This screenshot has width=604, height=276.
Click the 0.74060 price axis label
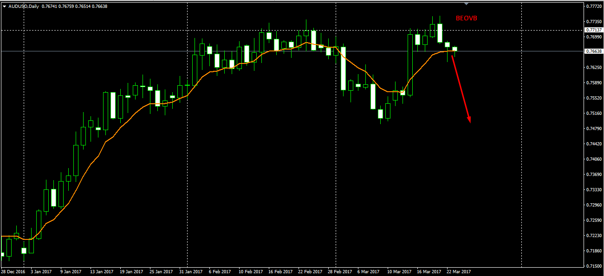594,159
